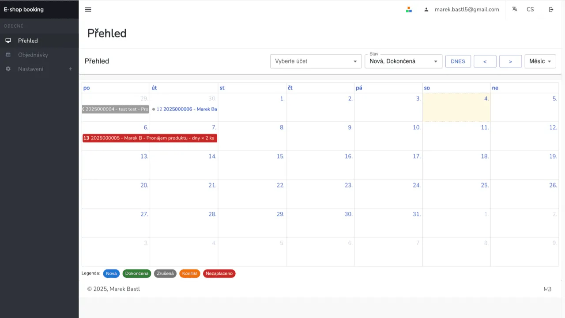565x318 pixels.
Task: Click the colorful apps icon in header
Action: [x=409, y=10]
